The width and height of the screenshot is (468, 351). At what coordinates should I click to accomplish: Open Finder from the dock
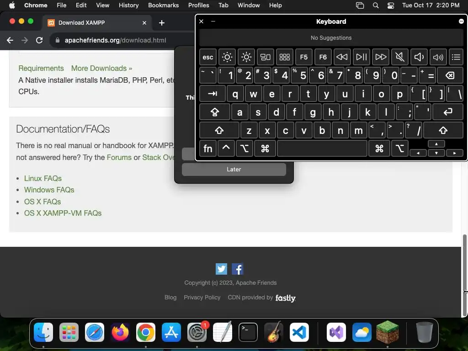[43, 332]
